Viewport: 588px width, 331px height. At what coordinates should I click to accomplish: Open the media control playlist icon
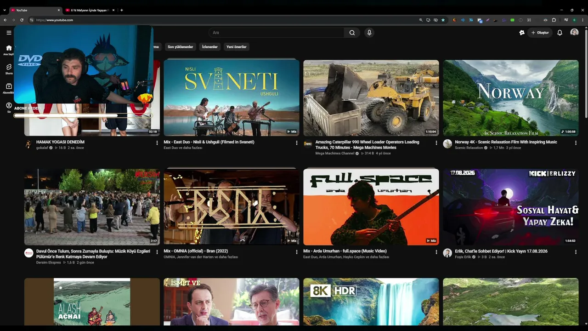point(566,20)
